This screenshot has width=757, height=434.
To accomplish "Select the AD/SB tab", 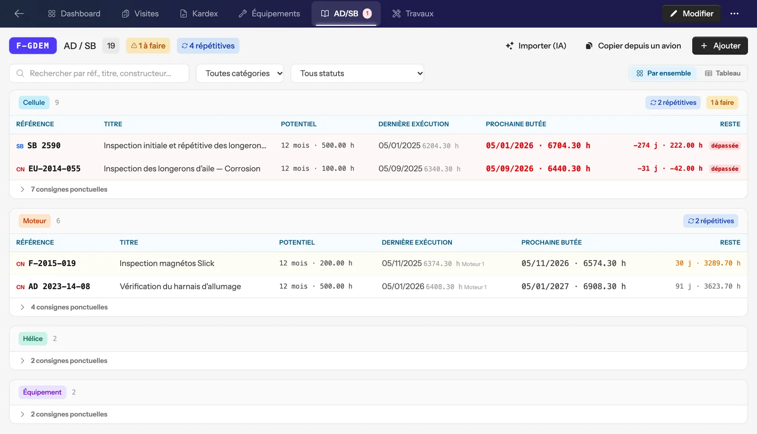I will (x=346, y=14).
